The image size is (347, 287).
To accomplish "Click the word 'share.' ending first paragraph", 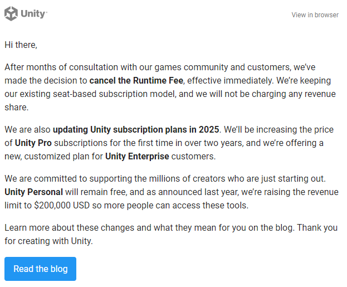I will [16, 107].
